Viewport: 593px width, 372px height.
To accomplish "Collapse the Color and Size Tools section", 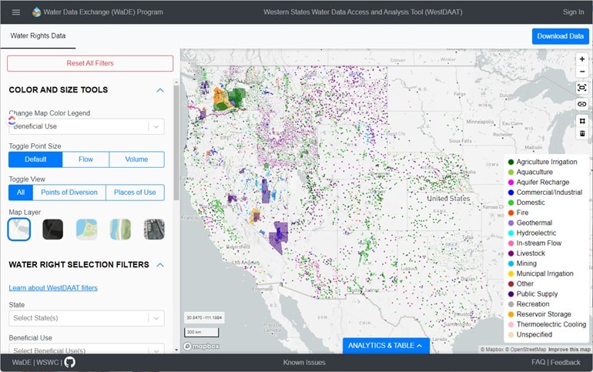I will point(160,90).
